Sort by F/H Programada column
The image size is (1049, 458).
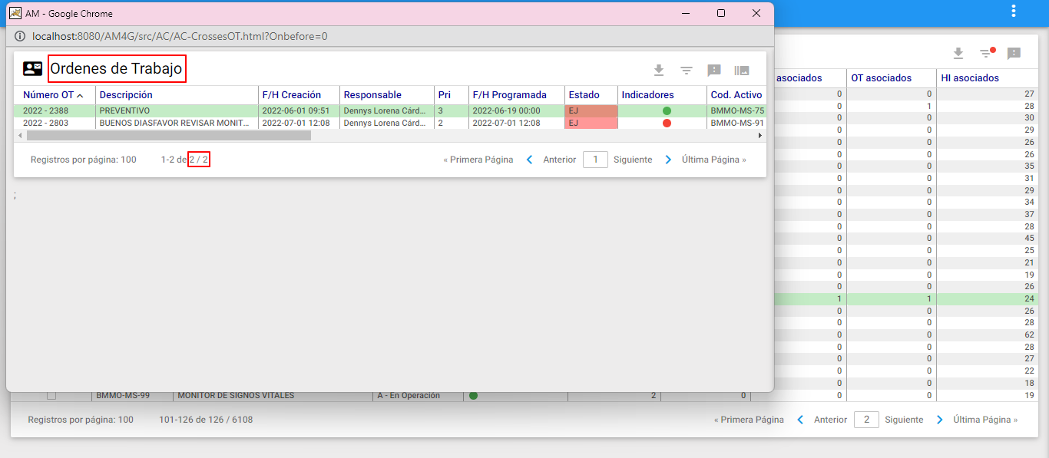click(x=510, y=95)
